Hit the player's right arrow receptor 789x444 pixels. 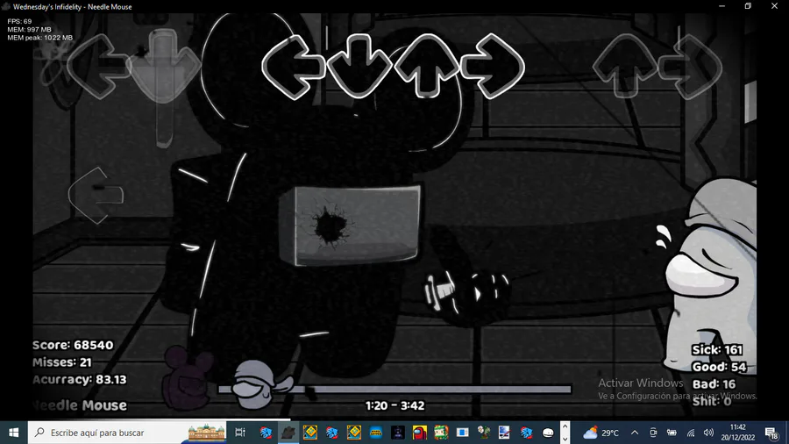pyautogui.click(x=493, y=66)
